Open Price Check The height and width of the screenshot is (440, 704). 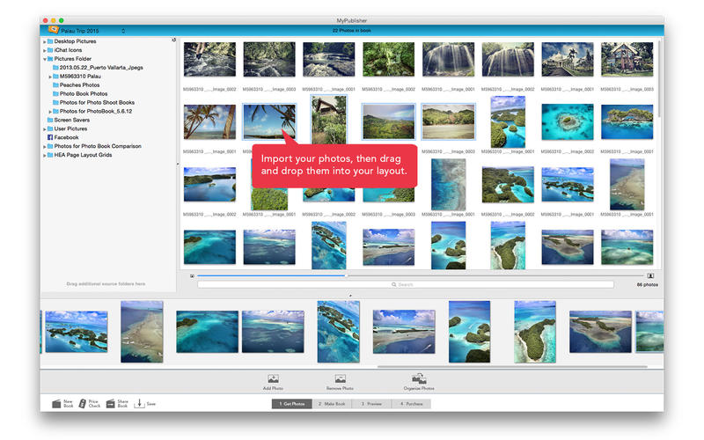pyautogui.click(x=84, y=403)
